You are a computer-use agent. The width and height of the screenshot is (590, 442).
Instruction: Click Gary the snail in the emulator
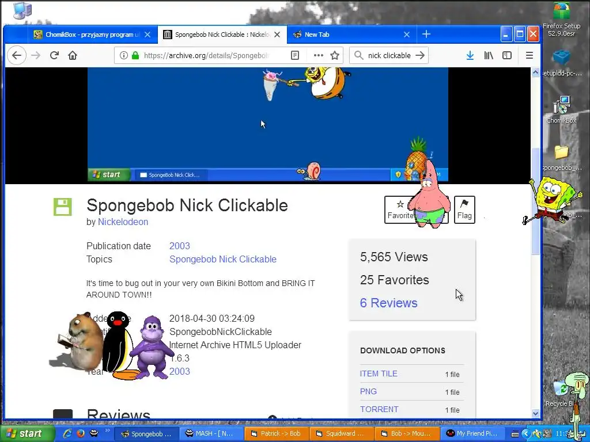[x=309, y=171]
